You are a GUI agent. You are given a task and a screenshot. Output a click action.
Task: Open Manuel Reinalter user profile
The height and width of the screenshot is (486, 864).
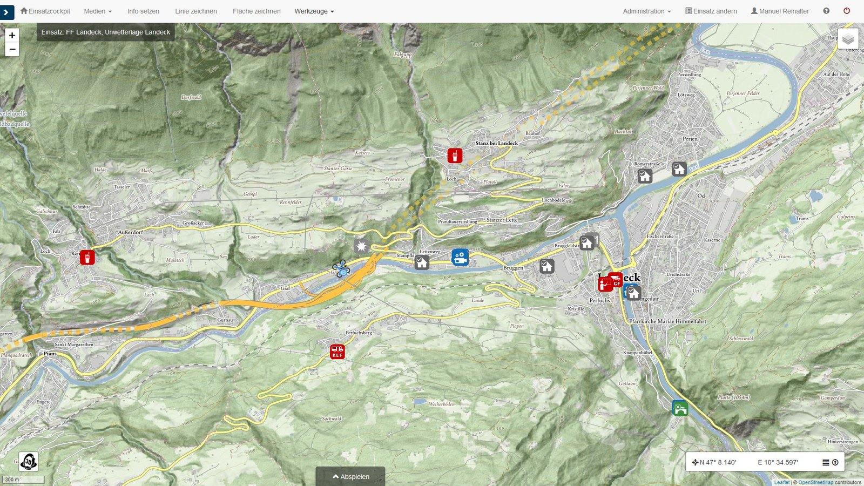[780, 11]
